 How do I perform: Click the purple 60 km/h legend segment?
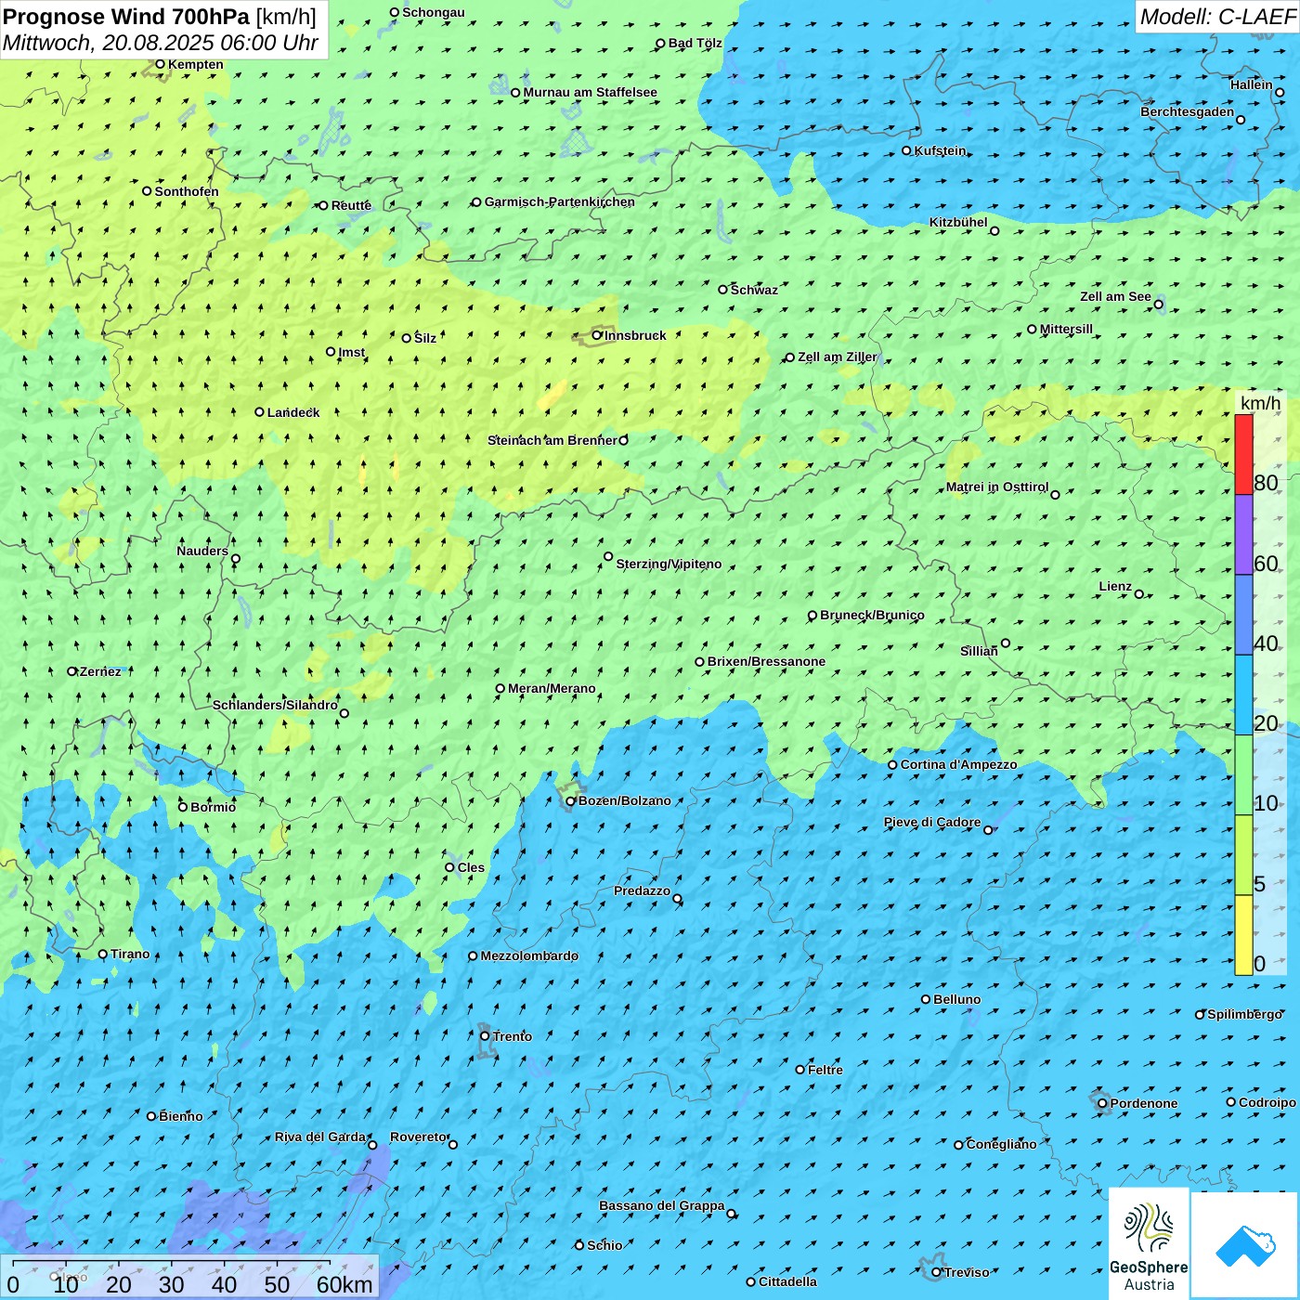tap(1243, 535)
